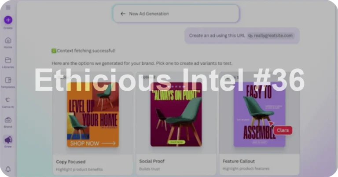Open the reallygreatsite.com link chip

point(271,36)
